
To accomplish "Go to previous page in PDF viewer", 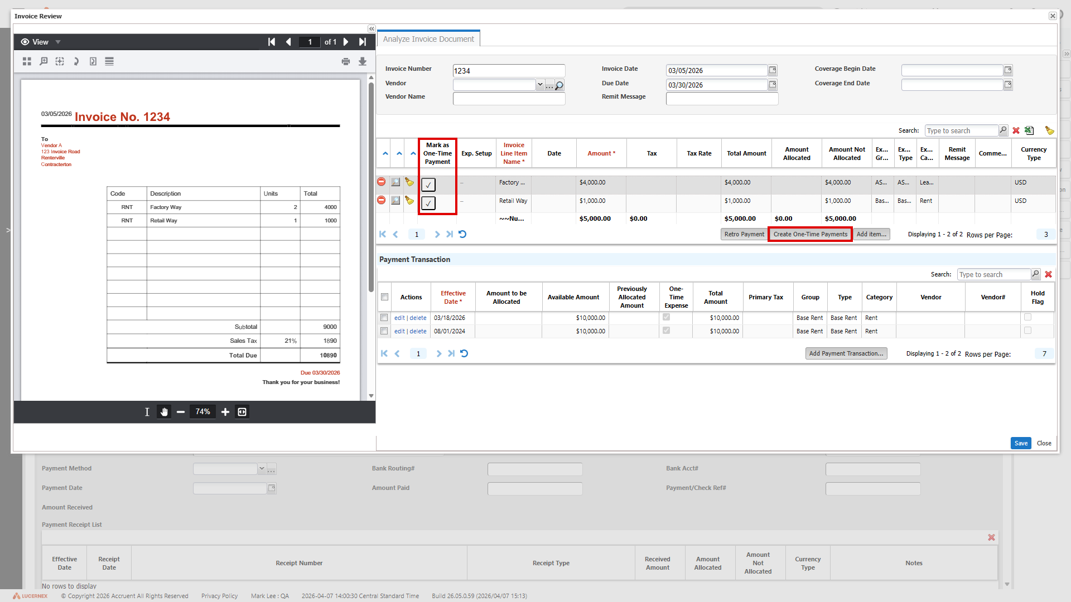I will (x=288, y=42).
